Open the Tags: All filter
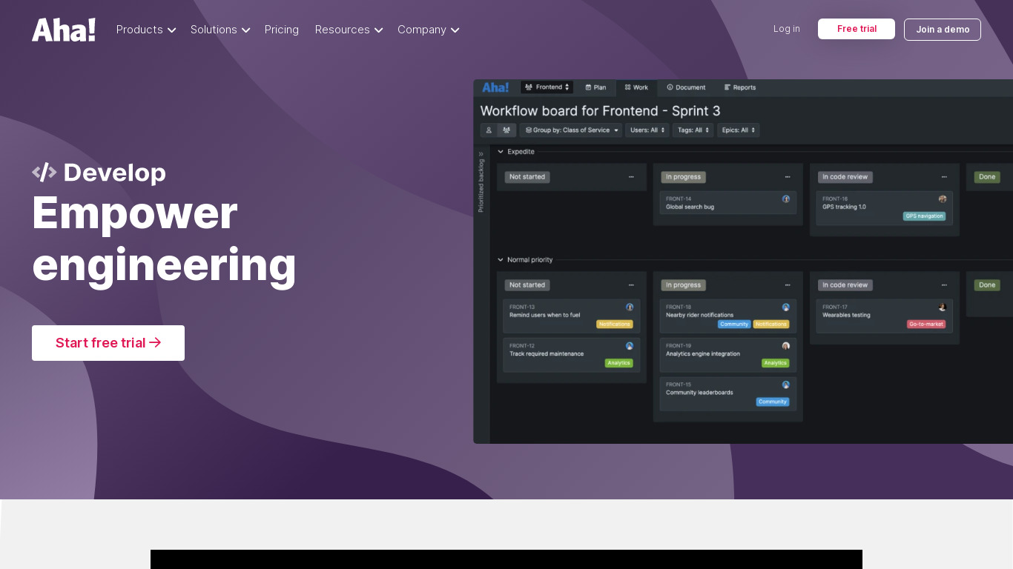The image size is (1013, 569). [x=693, y=130]
